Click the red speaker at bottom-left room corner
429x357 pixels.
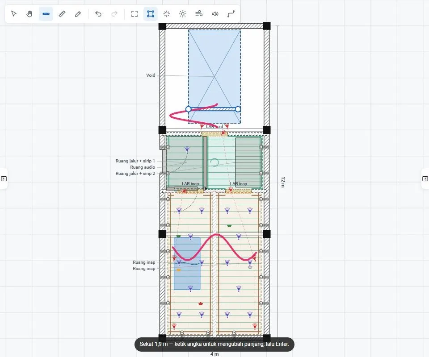pos(174,326)
